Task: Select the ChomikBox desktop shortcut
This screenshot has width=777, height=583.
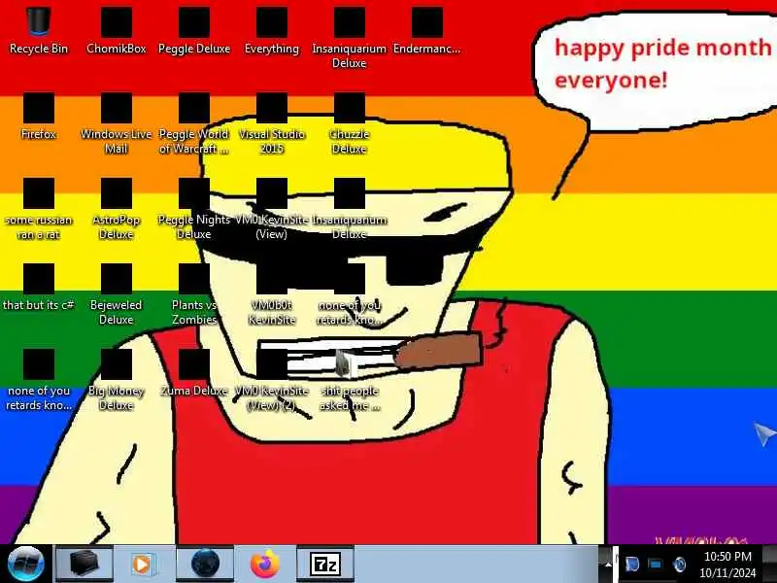Action: tap(117, 31)
